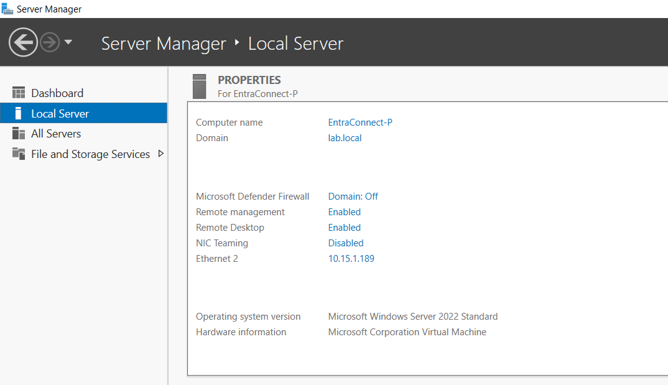Click the 'Remote management' label
This screenshot has height=385, width=668.
[240, 212]
